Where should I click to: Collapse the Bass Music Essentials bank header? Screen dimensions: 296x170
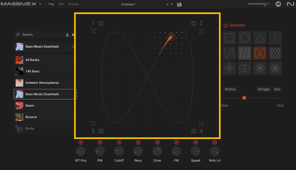pyautogui.click(x=73, y=47)
